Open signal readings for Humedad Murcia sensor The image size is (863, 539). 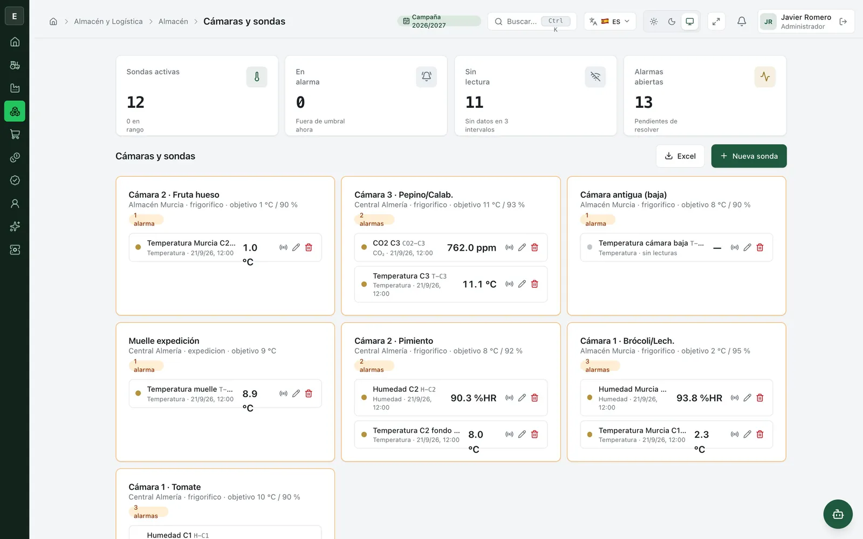[735, 398]
